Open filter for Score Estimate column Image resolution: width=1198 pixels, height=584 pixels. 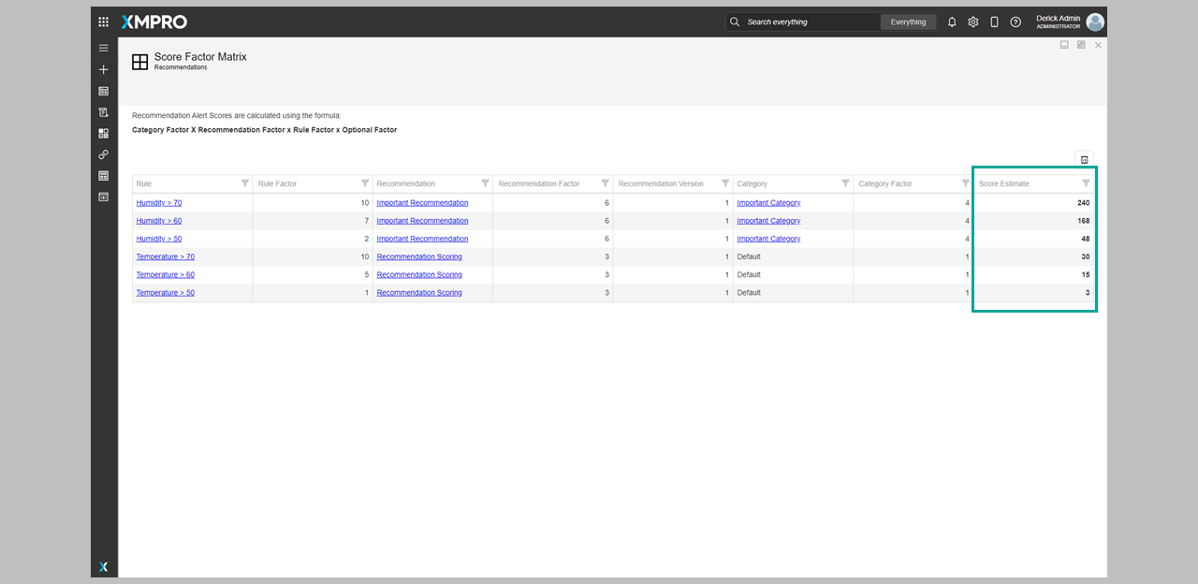click(x=1086, y=183)
